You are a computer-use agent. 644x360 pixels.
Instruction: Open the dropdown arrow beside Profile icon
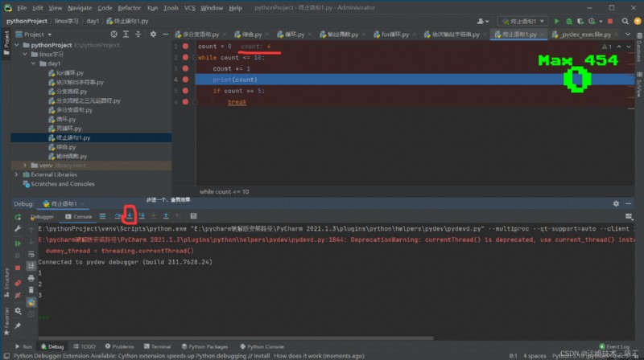click(601, 22)
